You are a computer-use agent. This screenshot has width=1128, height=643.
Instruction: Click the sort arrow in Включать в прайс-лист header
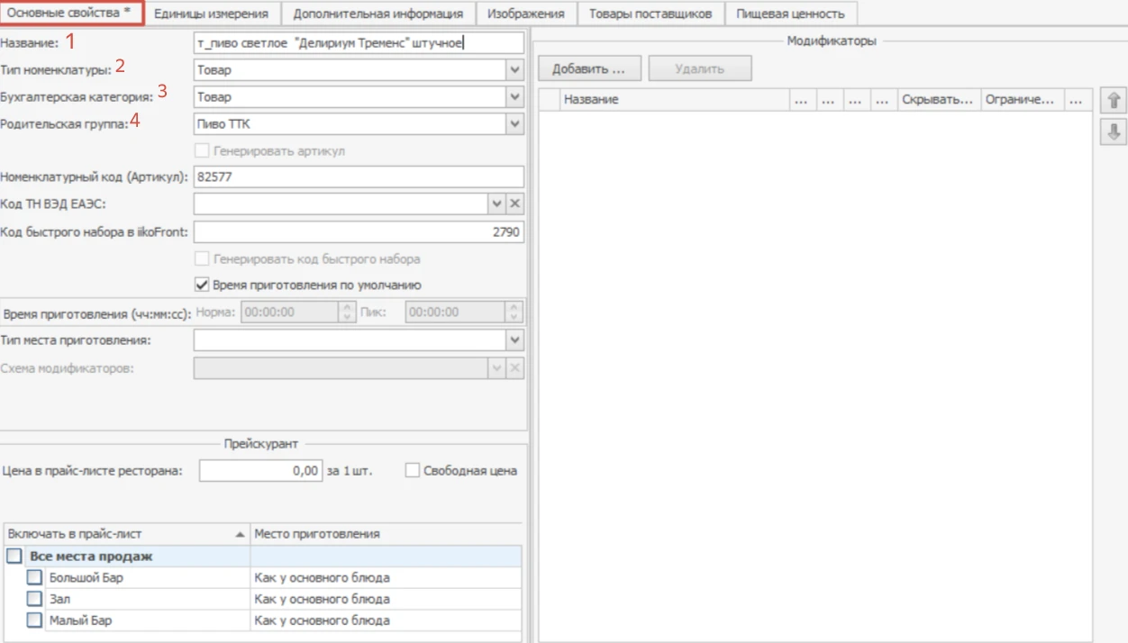coord(240,535)
